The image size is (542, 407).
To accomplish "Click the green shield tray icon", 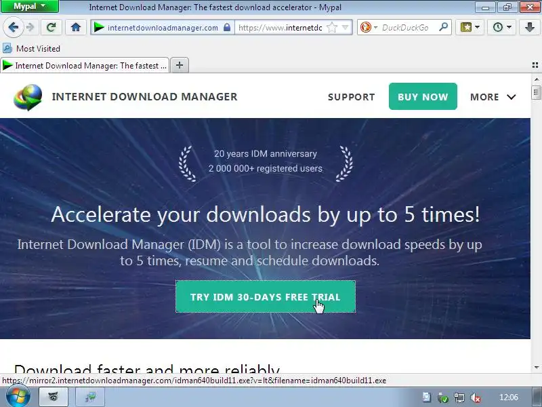I will click(443, 398).
